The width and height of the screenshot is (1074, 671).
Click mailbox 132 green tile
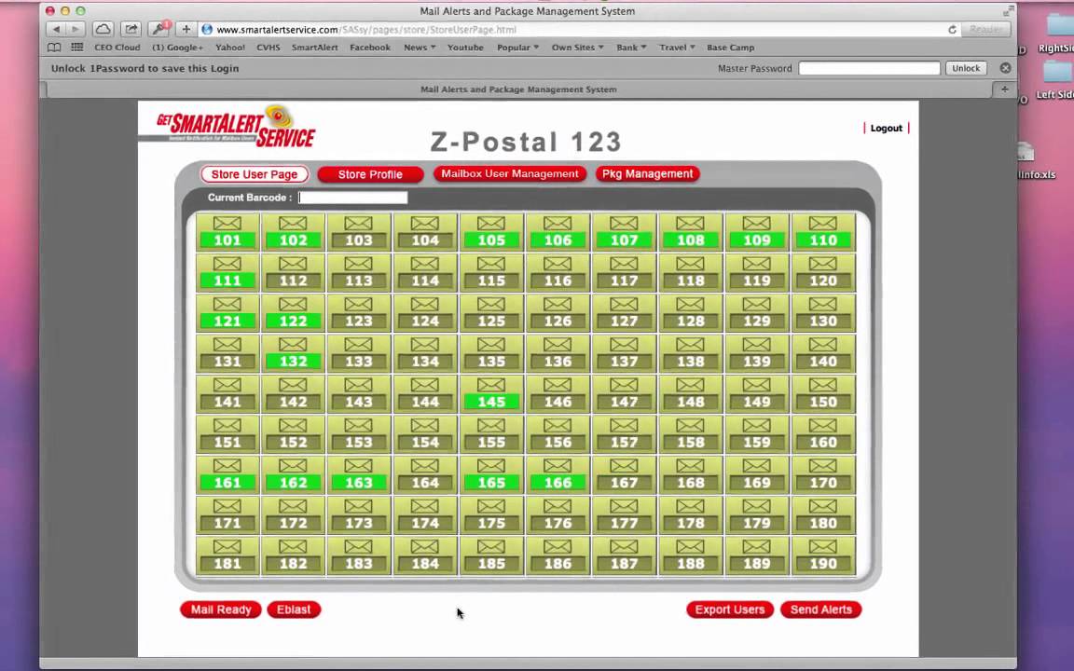click(293, 353)
